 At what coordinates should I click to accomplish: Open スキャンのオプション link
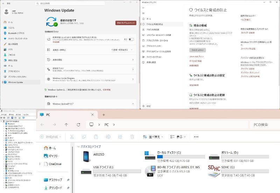click(196, 57)
